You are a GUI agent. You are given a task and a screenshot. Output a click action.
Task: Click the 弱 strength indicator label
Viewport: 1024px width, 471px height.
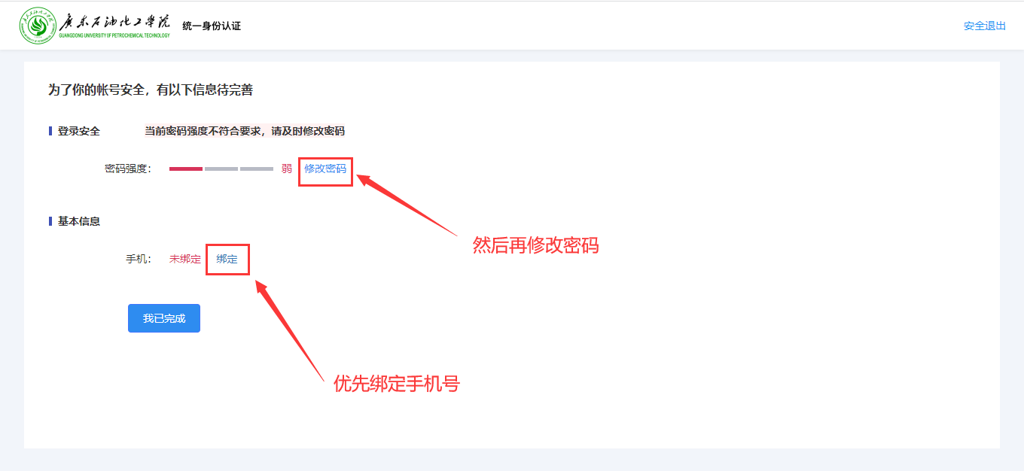point(287,169)
